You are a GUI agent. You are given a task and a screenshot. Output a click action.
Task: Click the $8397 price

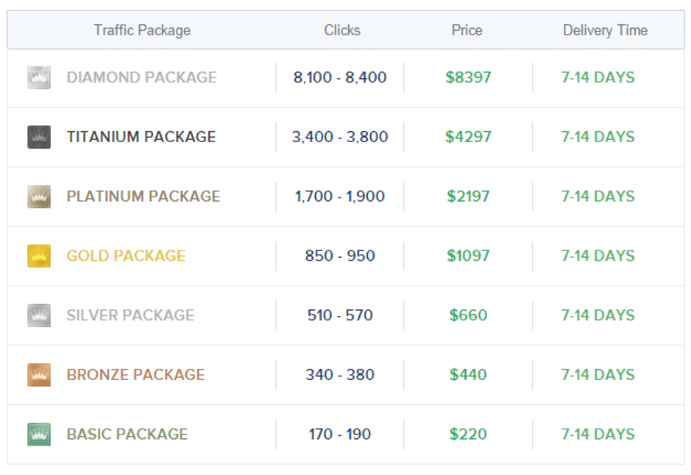coord(468,77)
